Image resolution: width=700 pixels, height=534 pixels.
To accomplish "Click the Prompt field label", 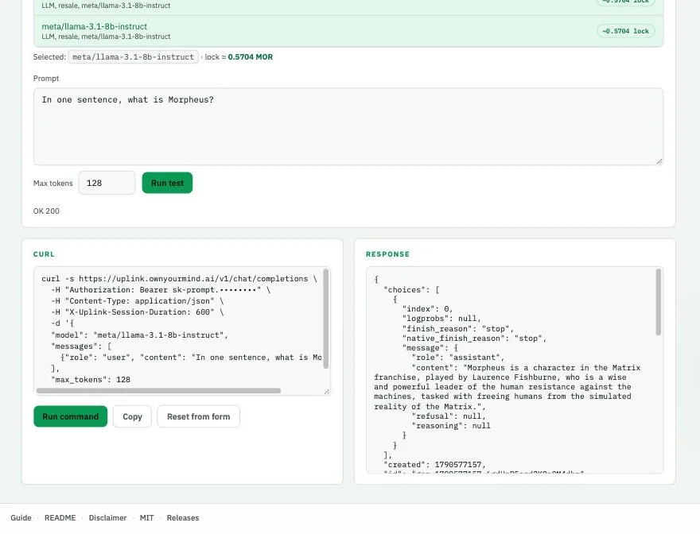I will [46, 79].
